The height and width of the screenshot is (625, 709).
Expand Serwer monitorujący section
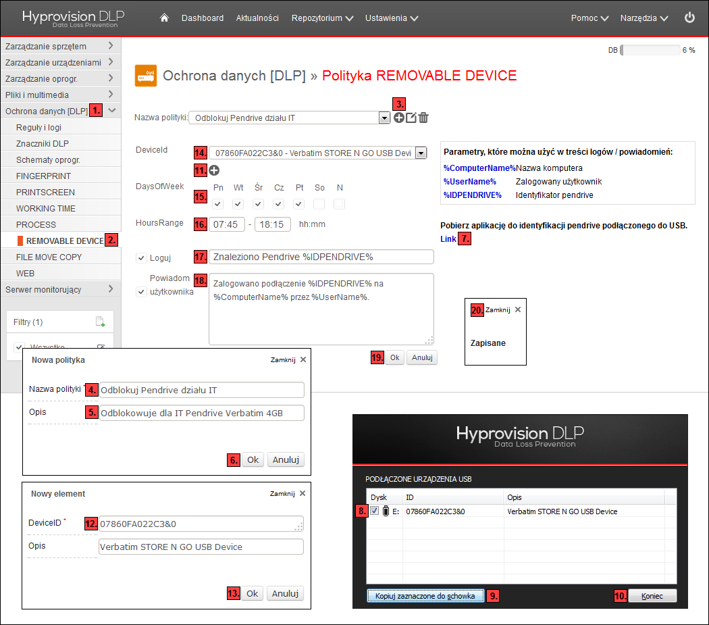[61, 290]
